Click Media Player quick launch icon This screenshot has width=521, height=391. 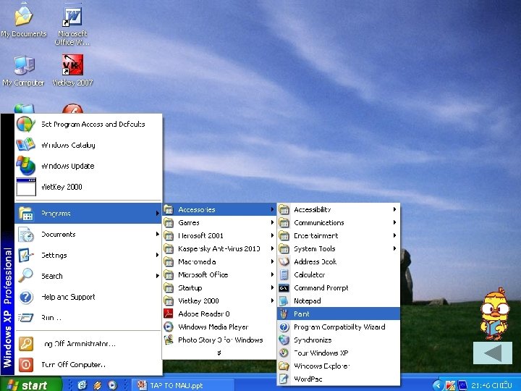point(112,385)
